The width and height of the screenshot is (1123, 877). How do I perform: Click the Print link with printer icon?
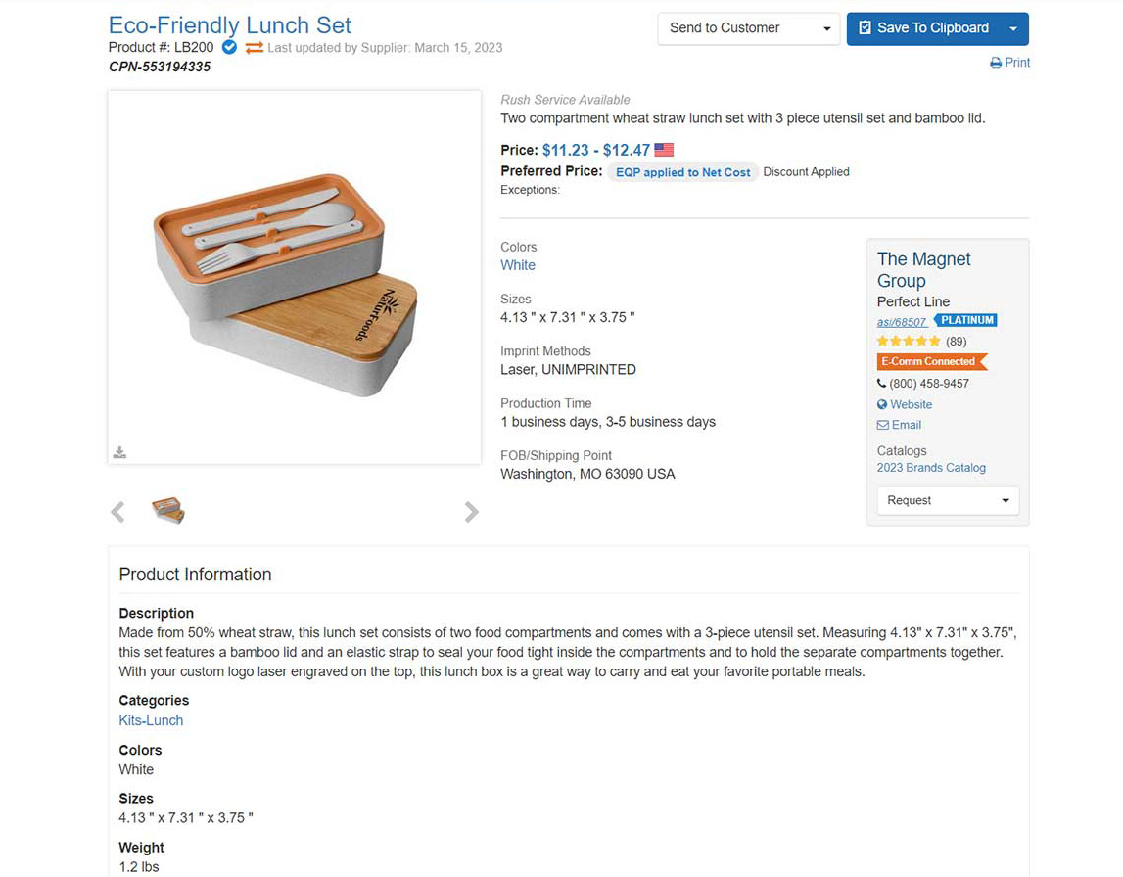click(1009, 63)
